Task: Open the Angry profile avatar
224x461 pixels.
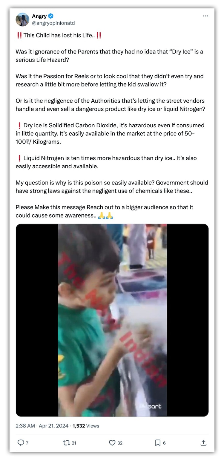Action: pos(22,19)
